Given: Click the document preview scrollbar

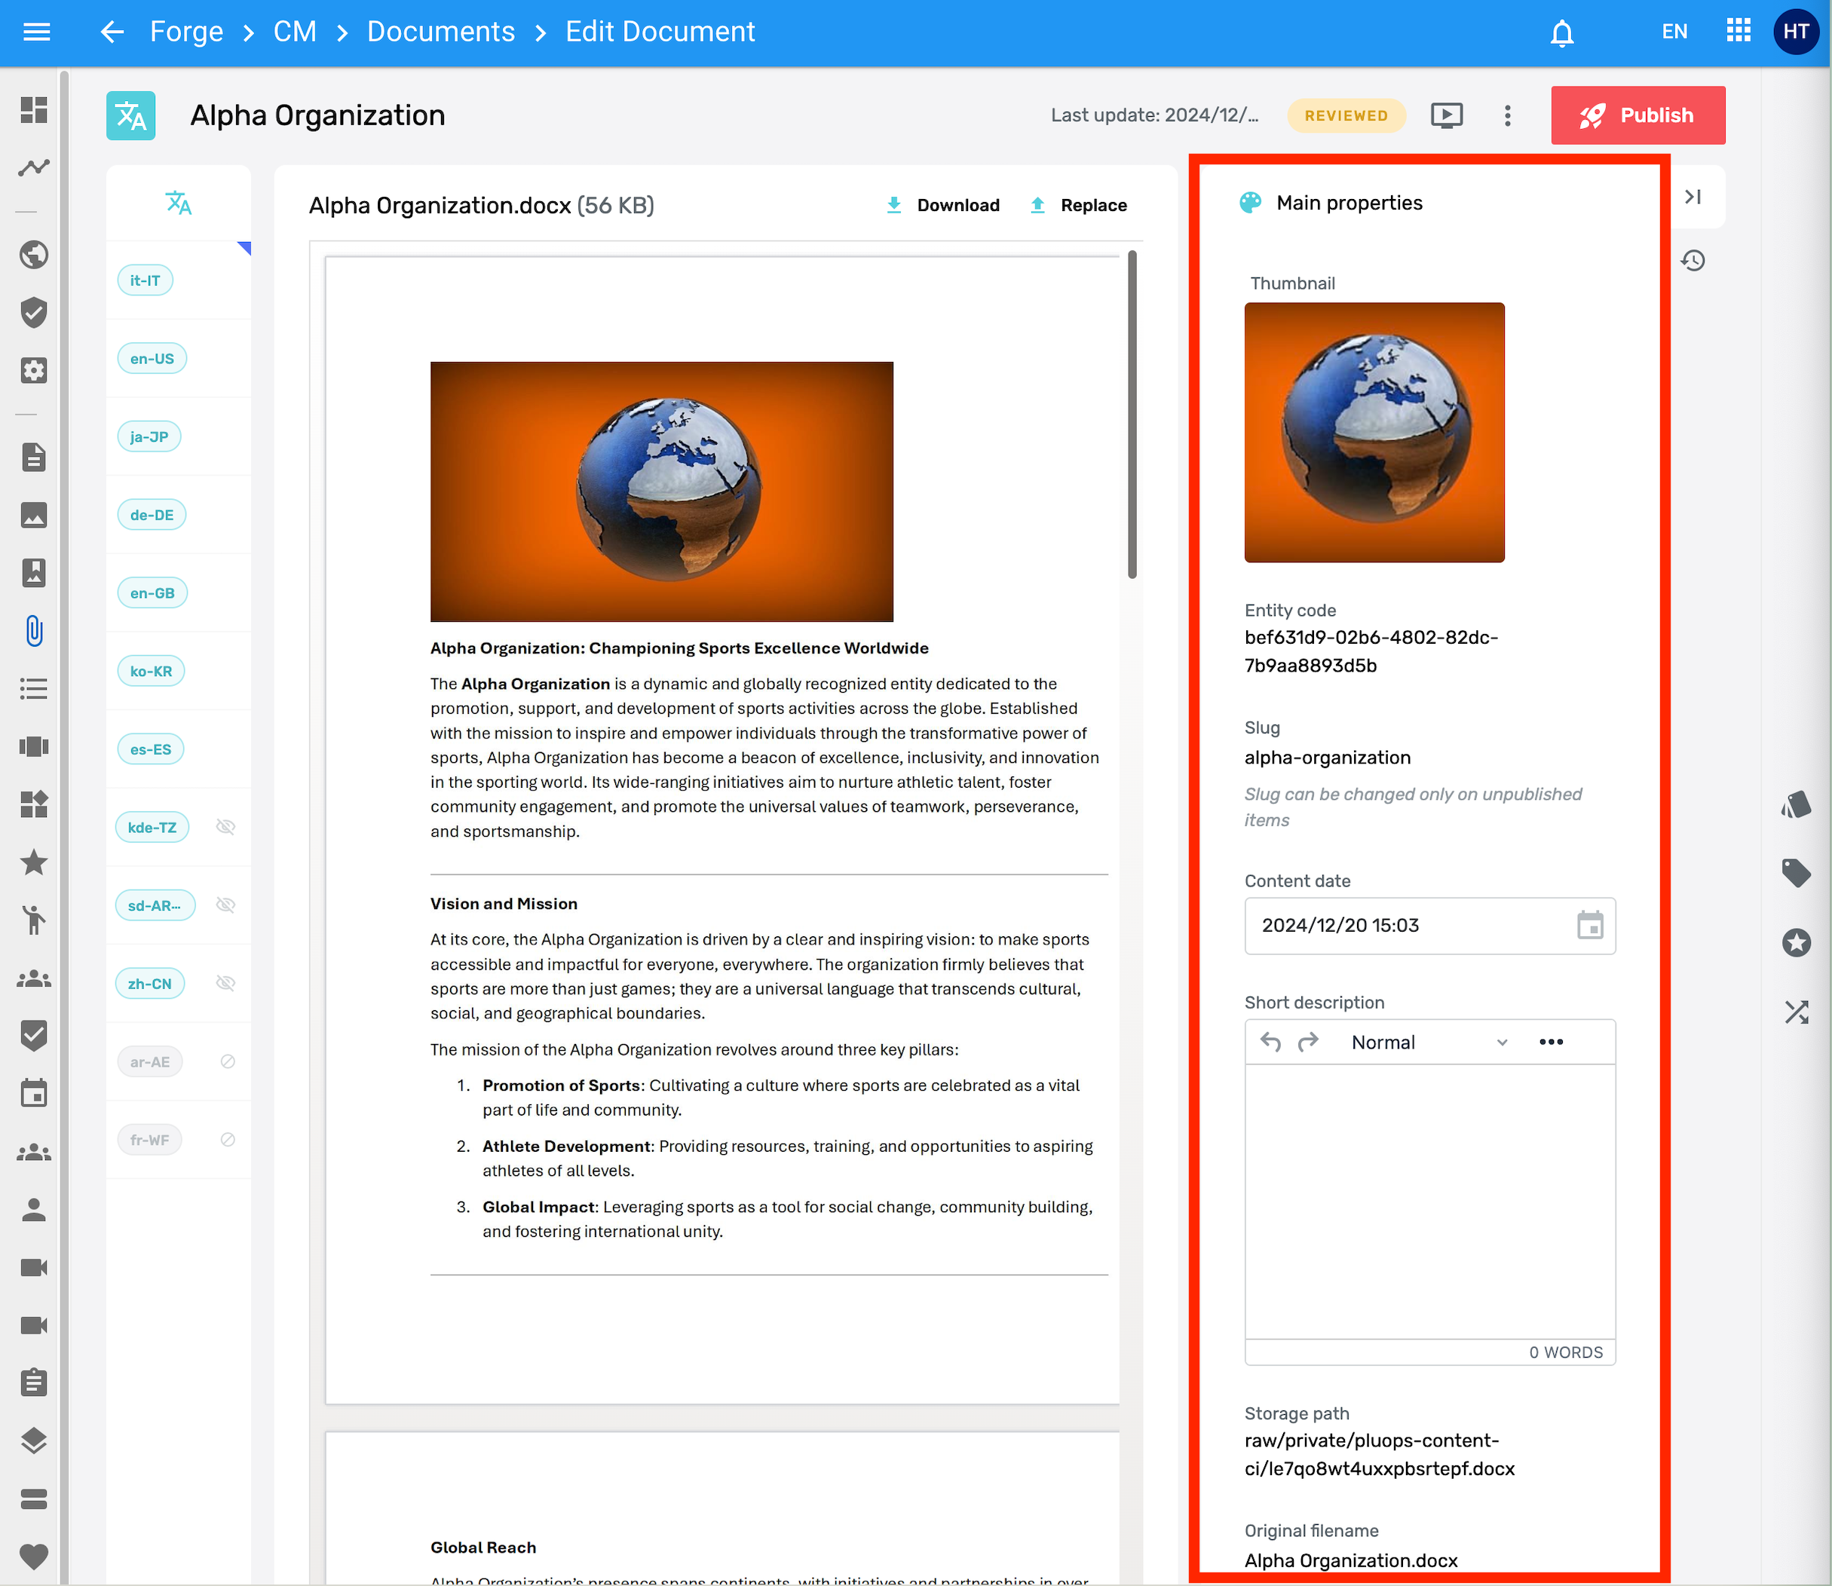Looking at the screenshot, I should coord(1131,415).
